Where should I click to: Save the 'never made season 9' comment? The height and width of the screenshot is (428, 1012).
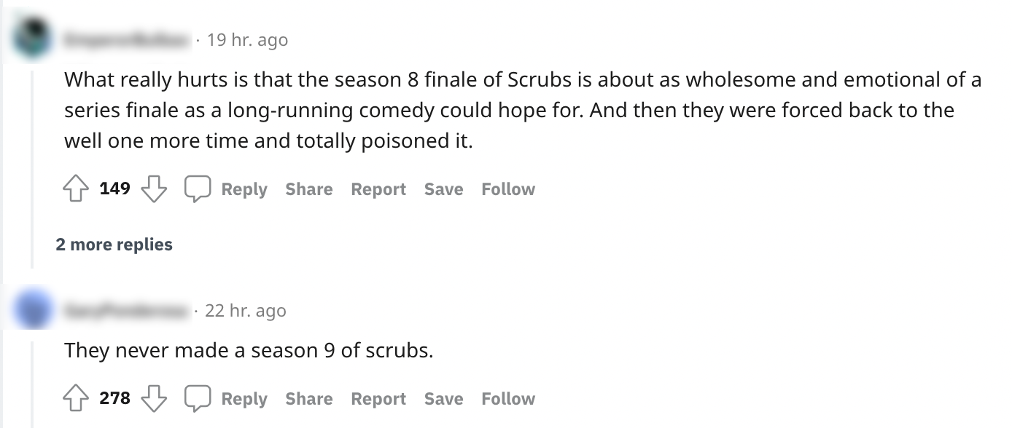443,399
